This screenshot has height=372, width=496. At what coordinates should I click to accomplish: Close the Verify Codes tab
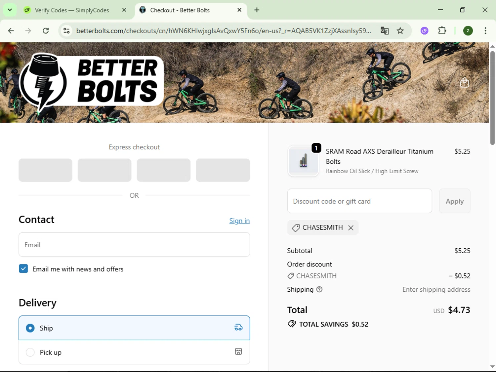[124, 10]
